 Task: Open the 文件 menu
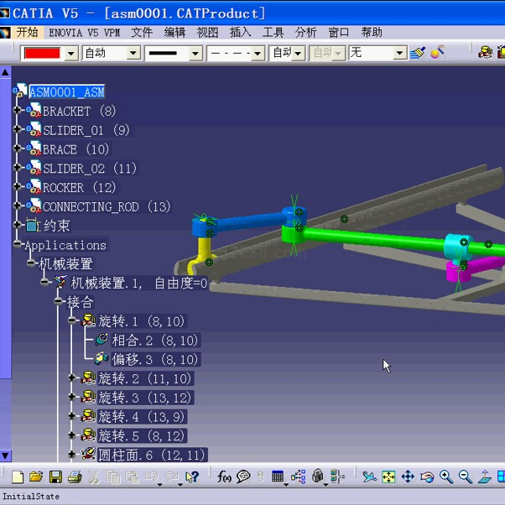pos(142,33)
